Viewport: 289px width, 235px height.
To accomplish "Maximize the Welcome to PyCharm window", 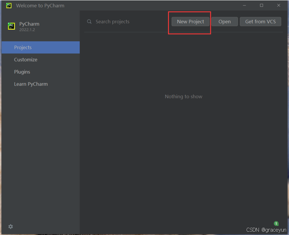I will 261,5.
